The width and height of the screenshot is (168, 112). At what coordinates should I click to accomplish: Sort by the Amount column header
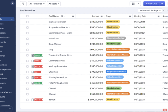tap(95, 16)
